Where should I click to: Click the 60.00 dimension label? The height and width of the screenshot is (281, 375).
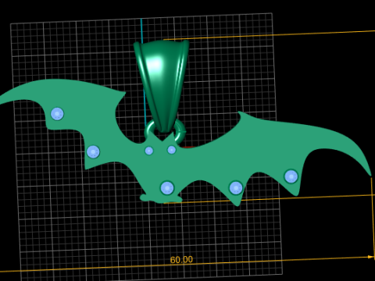click(x=181, y=260)
